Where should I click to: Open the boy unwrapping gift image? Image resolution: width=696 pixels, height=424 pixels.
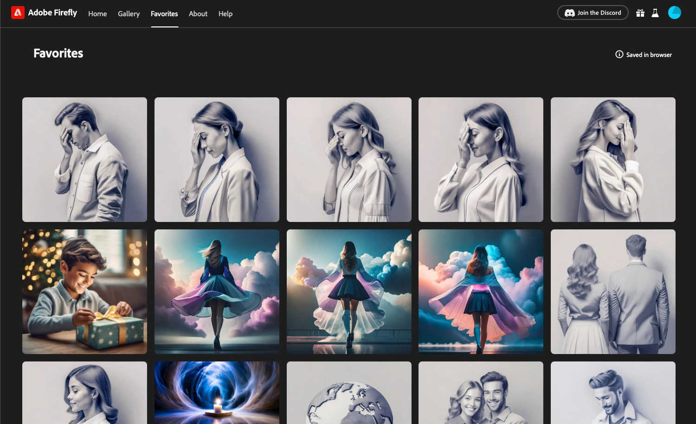click(84, 291)
